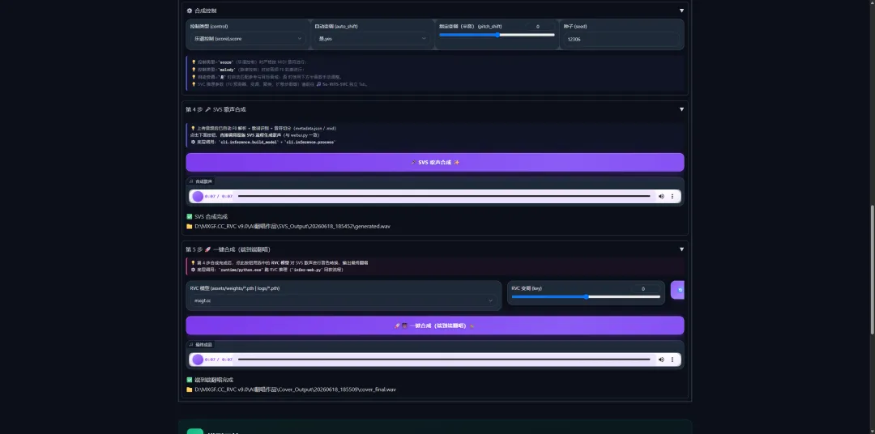Click the refresh button beside RVC key
Screen dimensions: 875x434
(x=678, y=290)
